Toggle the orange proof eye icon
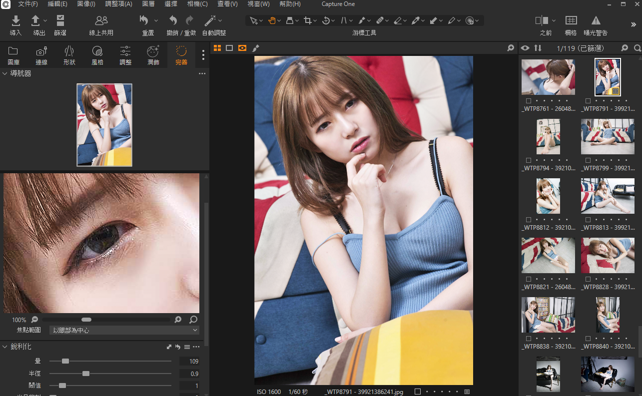This screenshot has width=642, height=396. (x=242, y=48)
